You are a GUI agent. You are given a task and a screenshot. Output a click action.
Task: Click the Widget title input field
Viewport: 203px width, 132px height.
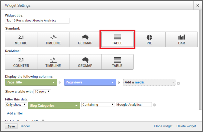pyautogui.click(x=37, y=21)
